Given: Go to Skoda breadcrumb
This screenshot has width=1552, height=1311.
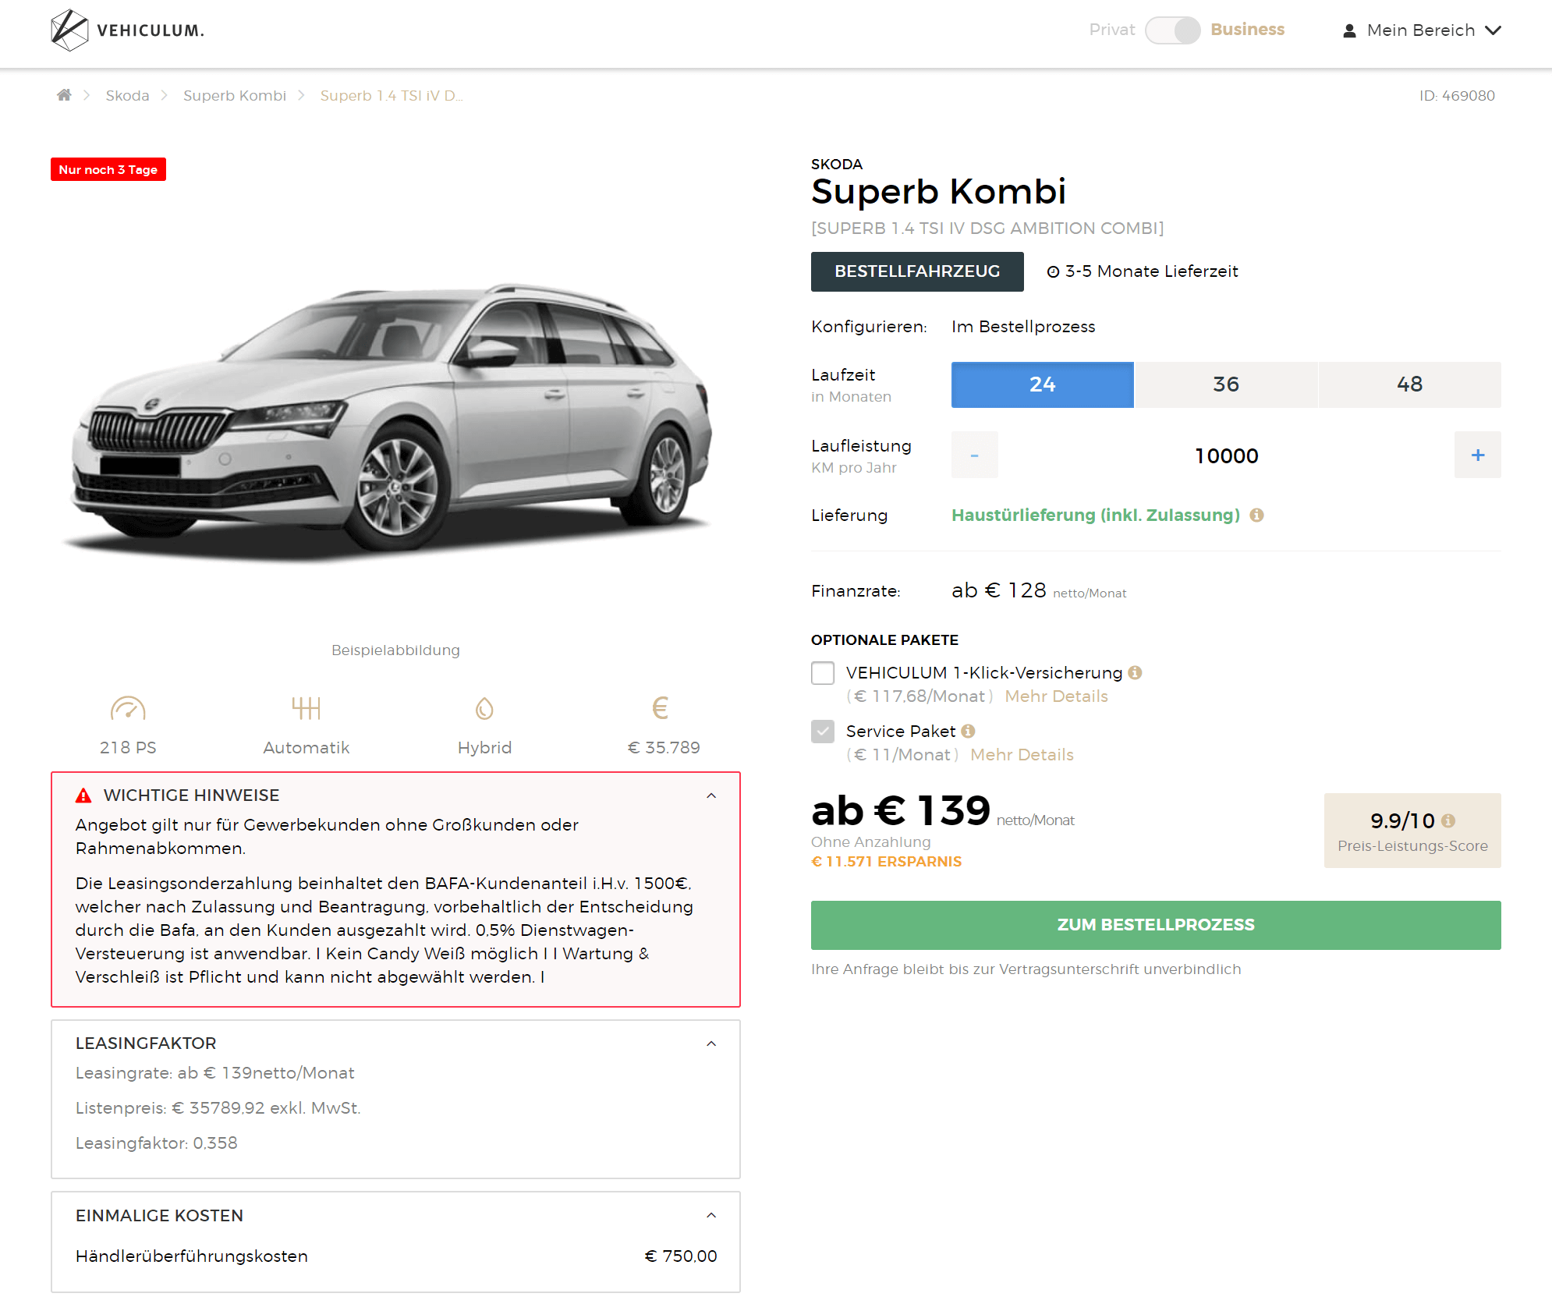Looking at the screenshot, I should click(x=127, y=95).
